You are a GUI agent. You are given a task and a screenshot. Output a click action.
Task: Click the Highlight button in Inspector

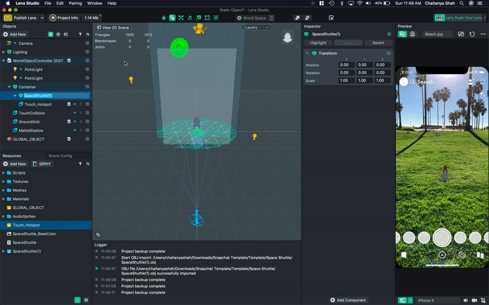point(318,43)
